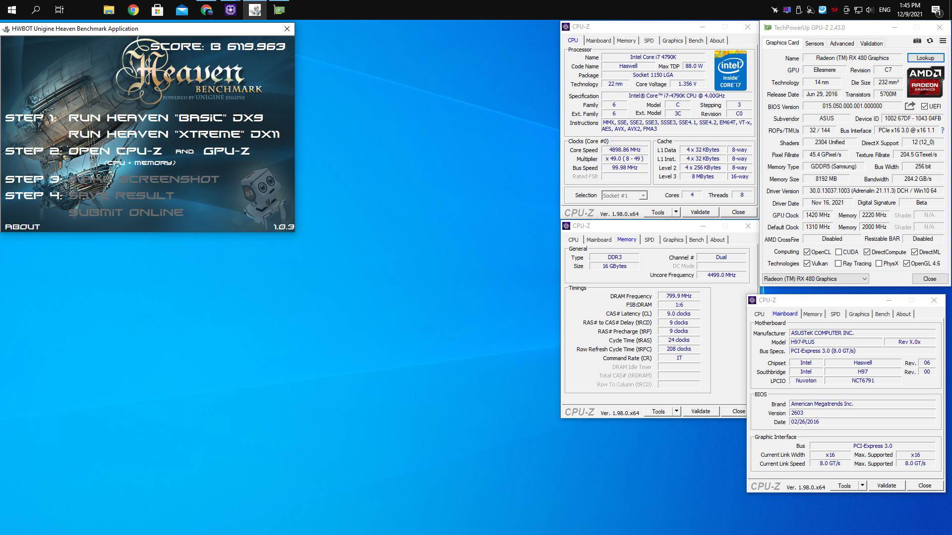Click the Bus Interface question mark in GPU-Z
Viewport: 952px width, 535px height.
pos(942,130)
